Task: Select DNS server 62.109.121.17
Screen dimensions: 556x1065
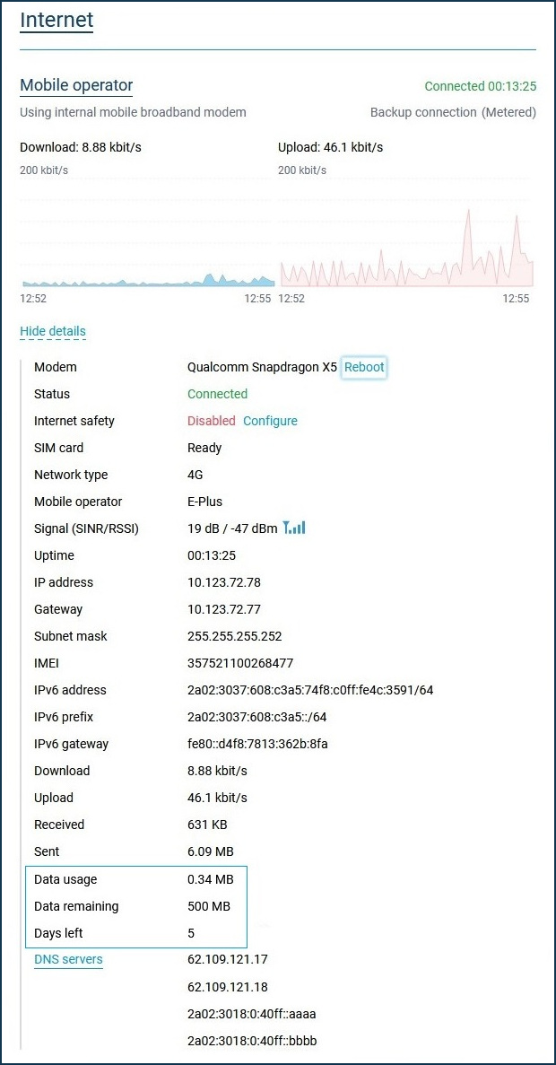Action: (228, 960)
